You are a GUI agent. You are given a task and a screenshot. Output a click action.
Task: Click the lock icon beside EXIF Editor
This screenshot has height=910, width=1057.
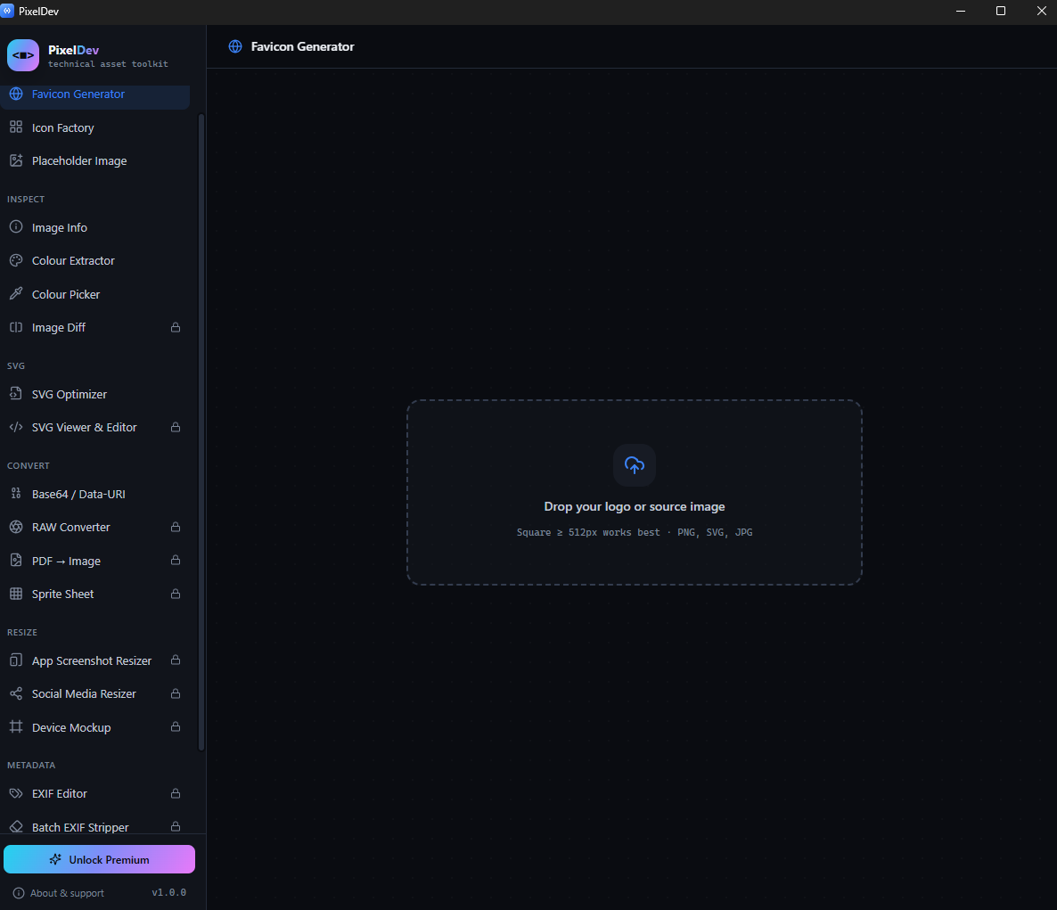(x=176, y=793)
